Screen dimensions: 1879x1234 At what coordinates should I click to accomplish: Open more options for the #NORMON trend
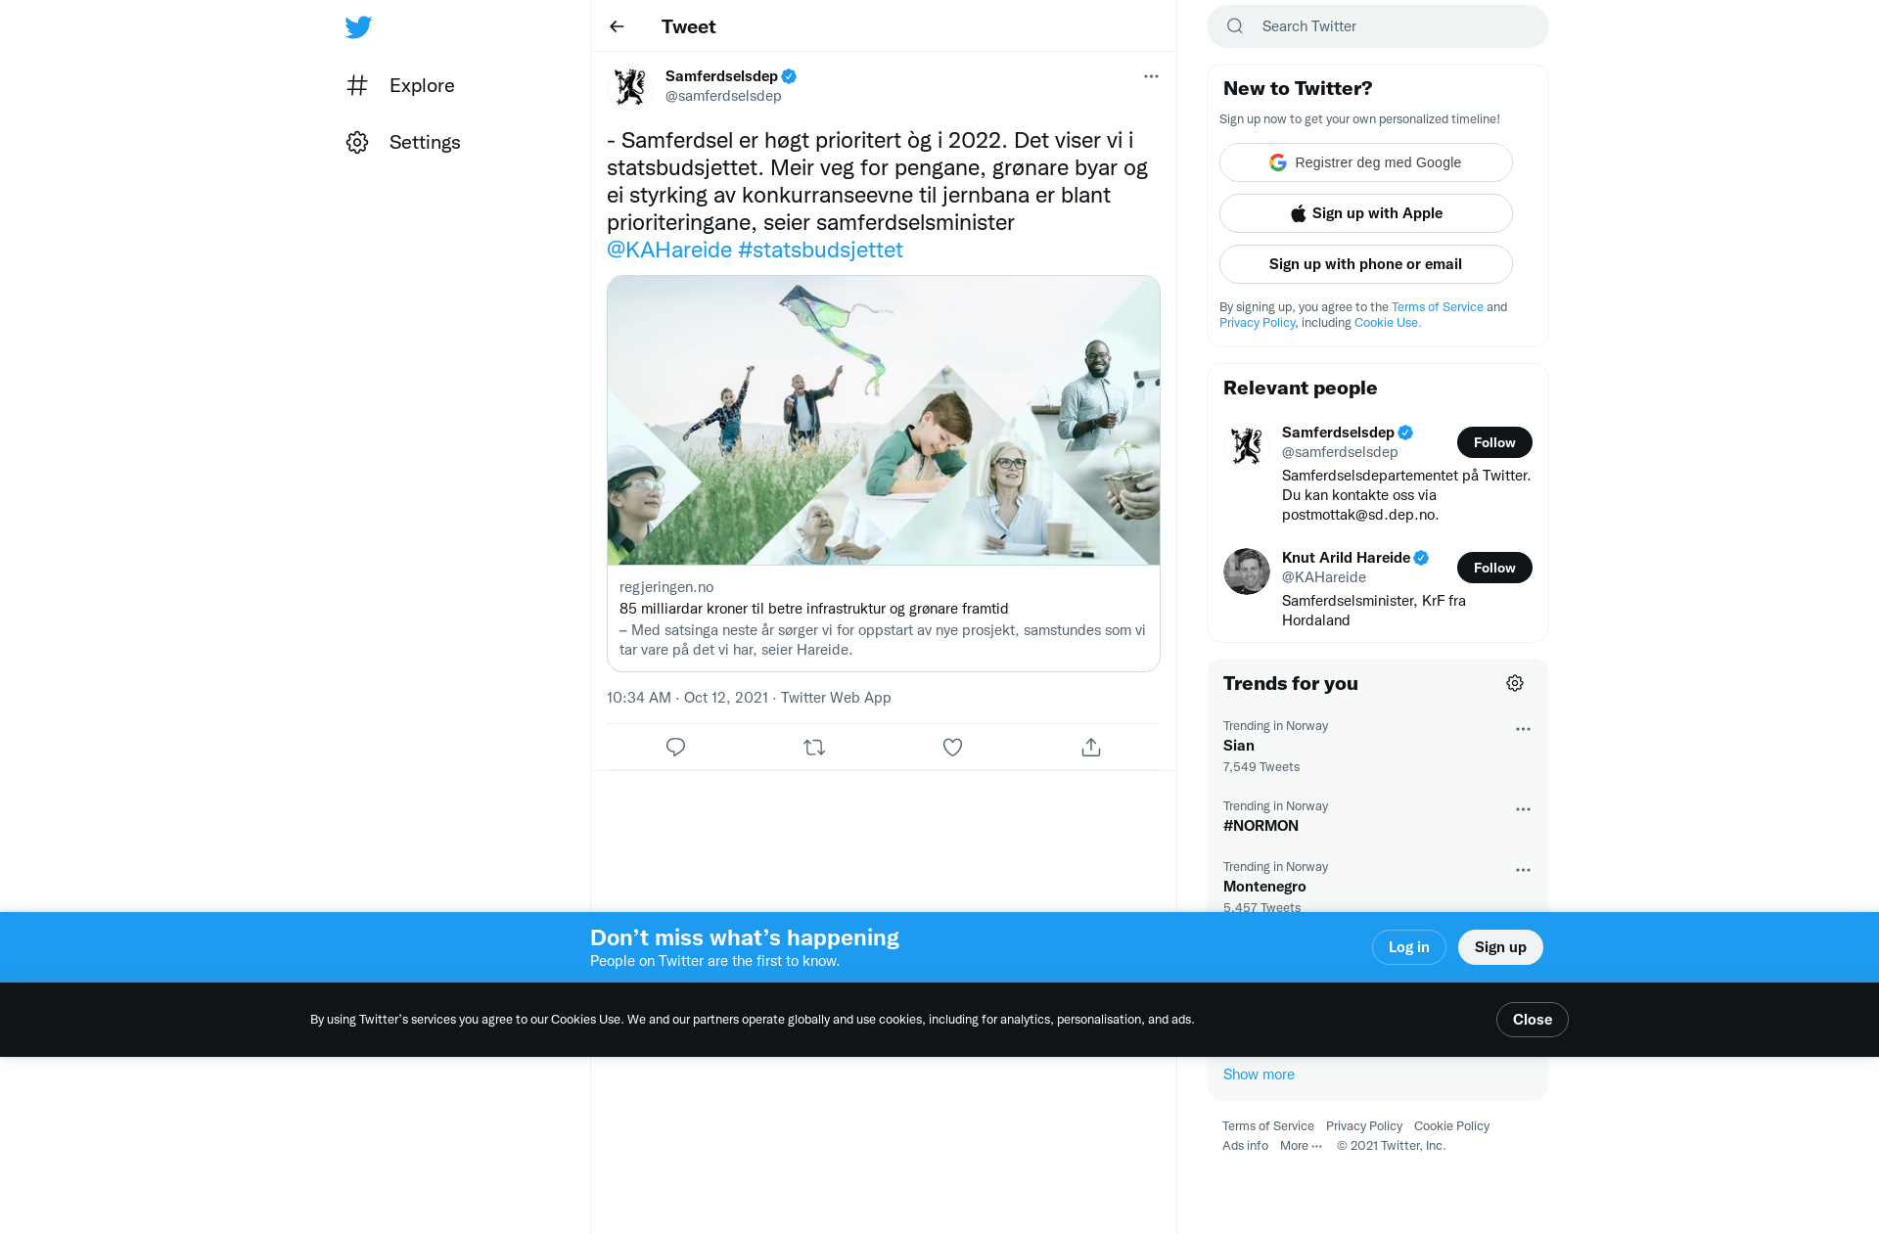(1523, 809)
